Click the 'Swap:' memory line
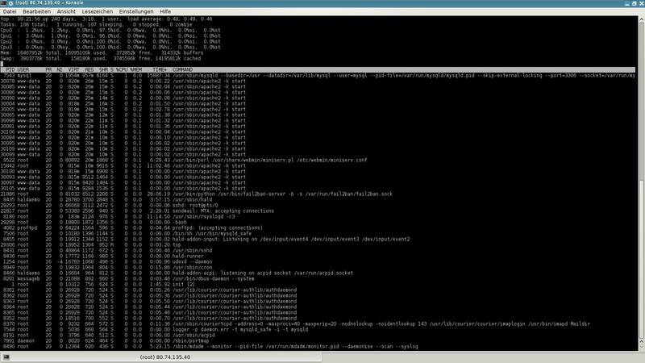This screenshot has height=363, width=645. point(101,58)
